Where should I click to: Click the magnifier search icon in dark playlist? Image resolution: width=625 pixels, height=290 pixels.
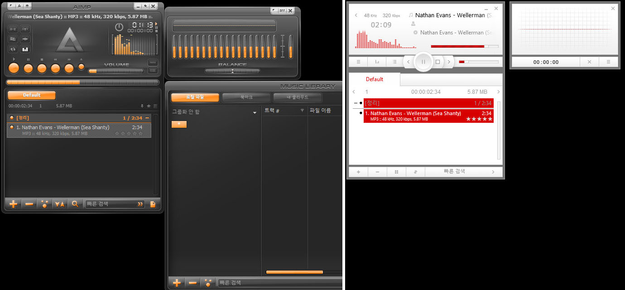point(75,204)
